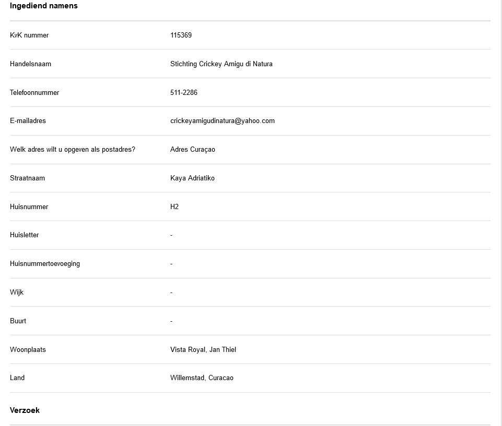This screenshot has width=502, height=426.
Task: Click the KvK number value 115369
Action: pos(181,35)
